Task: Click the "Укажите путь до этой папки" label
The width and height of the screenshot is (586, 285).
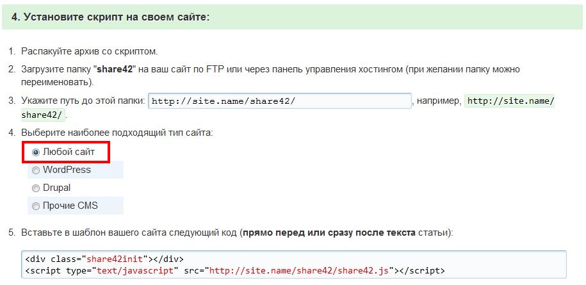Action: point(83,102)
